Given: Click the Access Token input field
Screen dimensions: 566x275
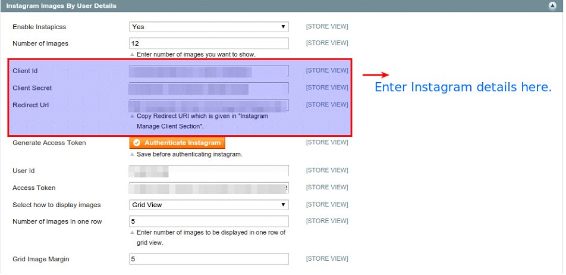Looking at the screenshot, I should pyautogui.click(x=209, y=187).
